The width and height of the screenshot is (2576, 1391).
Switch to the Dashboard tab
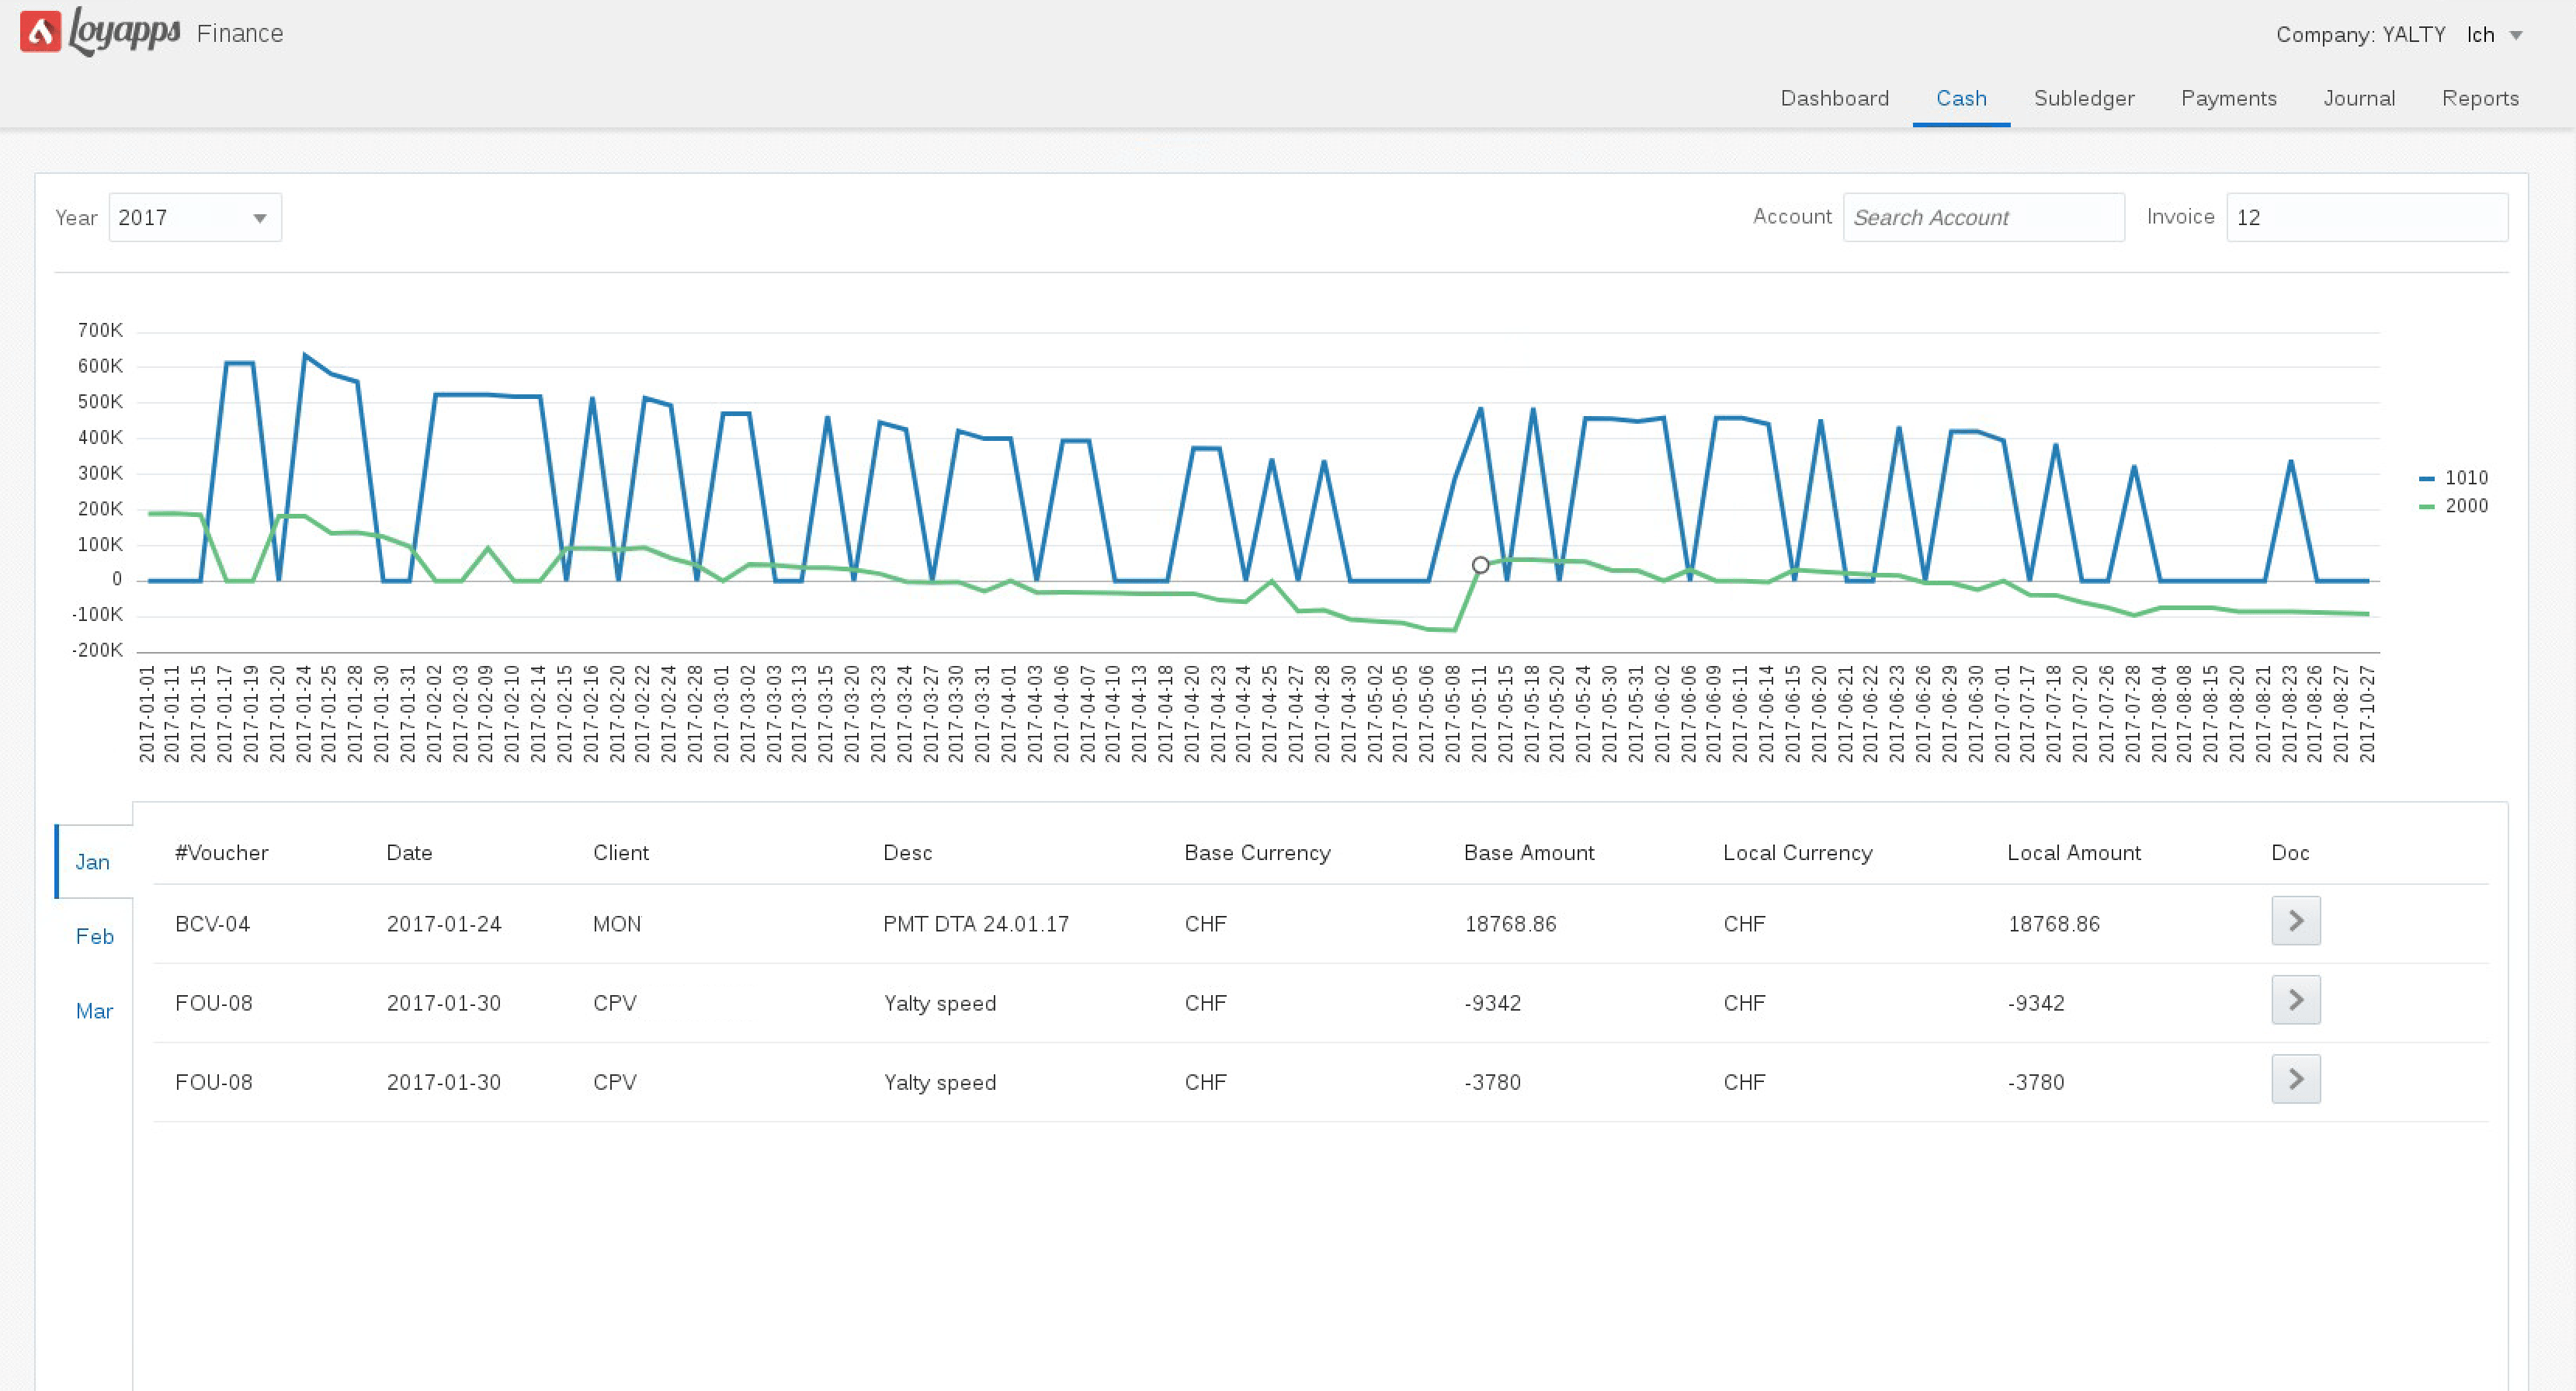click(1834, 98)
